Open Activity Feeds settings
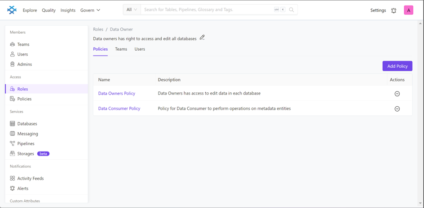The height and width of the screenshot is (208, 424). point(30,178)
